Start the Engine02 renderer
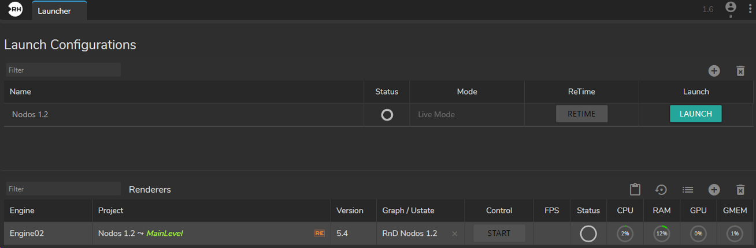 coord(499,234)
